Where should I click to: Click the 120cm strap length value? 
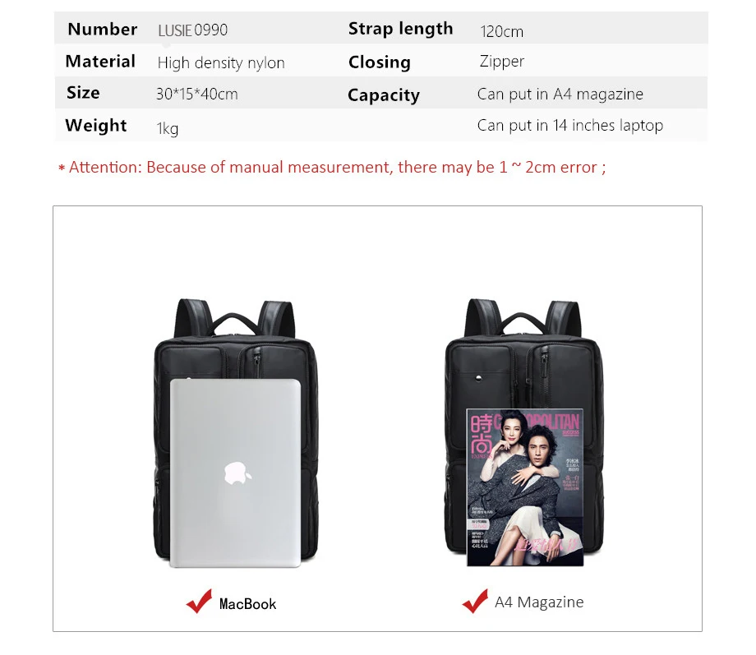(x=501, y=31)
